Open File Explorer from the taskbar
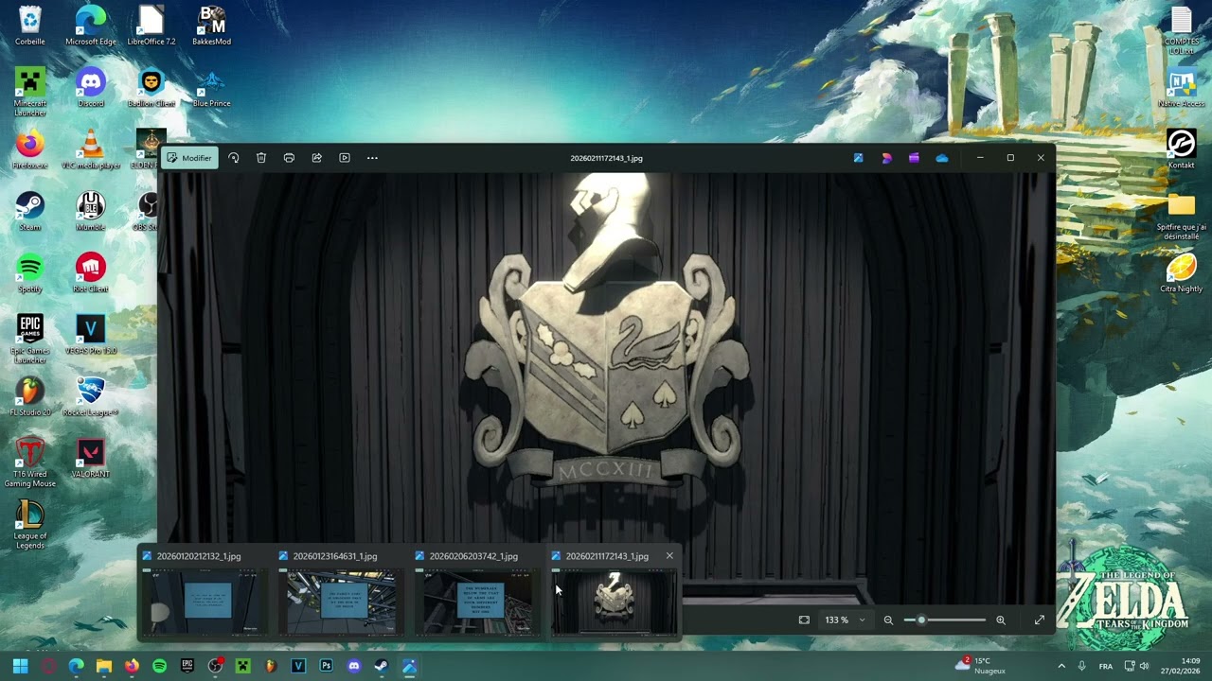Screen dimensions: 1212x681 104,666
